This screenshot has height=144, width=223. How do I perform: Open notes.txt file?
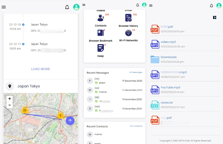click(x=185, y=105)
